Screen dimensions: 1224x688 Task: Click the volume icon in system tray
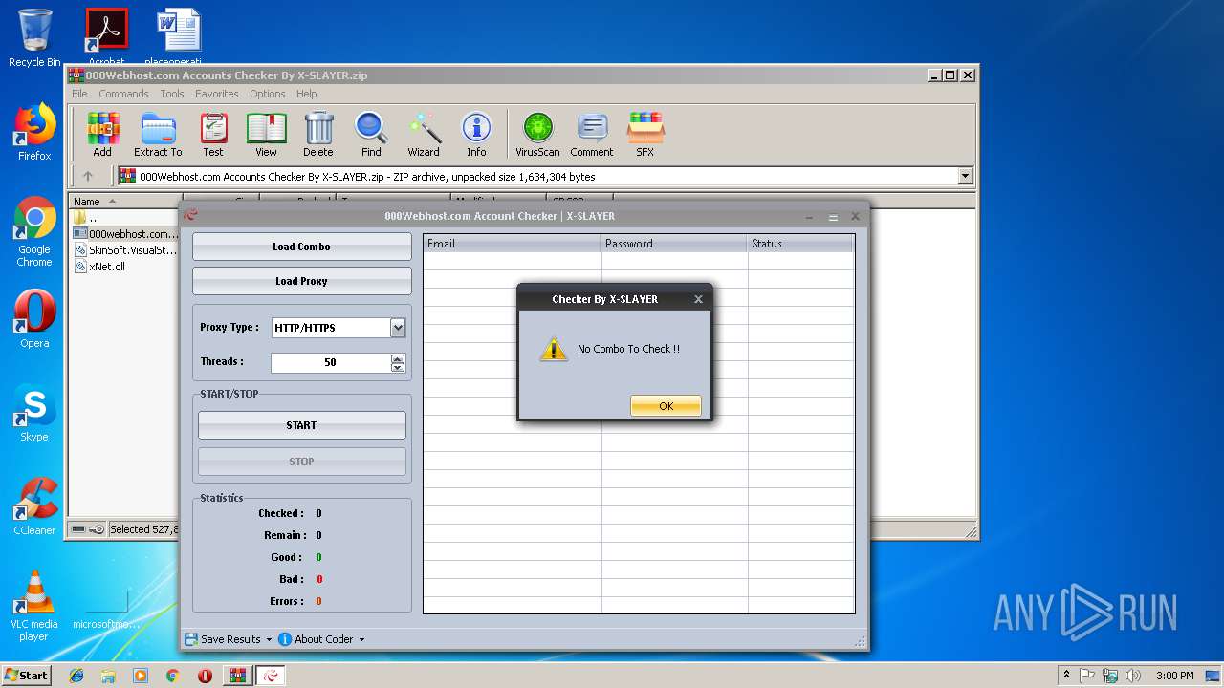[x=1133, y=676]
